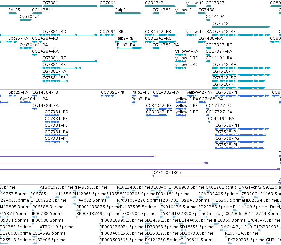This screenshot has height=245, width=281.
Task: Click the CG7091-RB transcript
Action: (107, 35)
